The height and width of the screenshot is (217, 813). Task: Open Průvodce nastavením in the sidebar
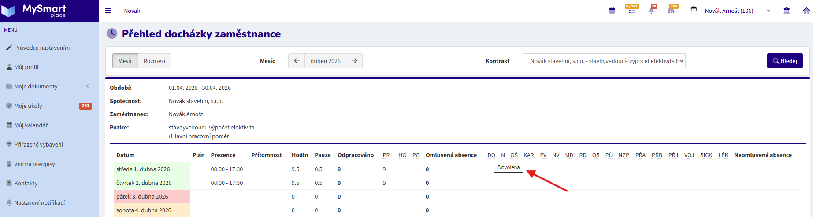click(42, 48)
